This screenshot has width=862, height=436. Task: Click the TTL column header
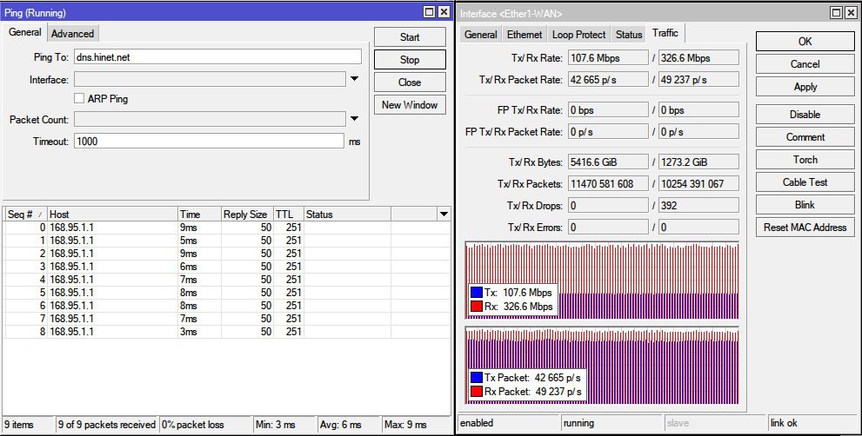pyautogui.click(x=289, y=215)
